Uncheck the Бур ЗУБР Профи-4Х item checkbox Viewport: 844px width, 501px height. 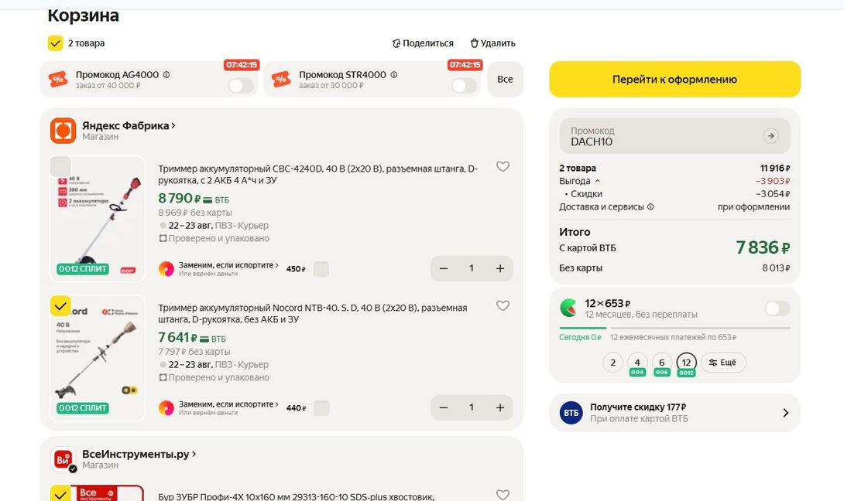tap(60, 493)
